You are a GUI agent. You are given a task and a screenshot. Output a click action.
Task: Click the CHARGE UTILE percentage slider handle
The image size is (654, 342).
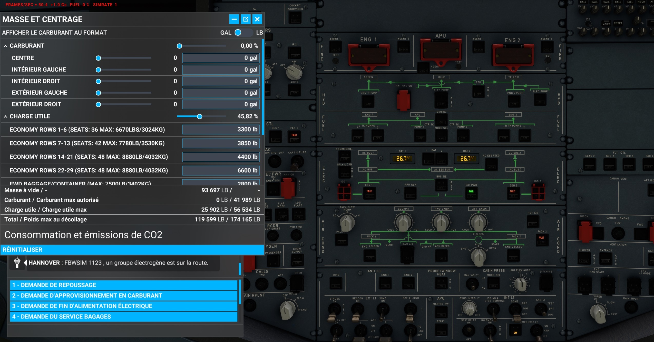(200, 117)
